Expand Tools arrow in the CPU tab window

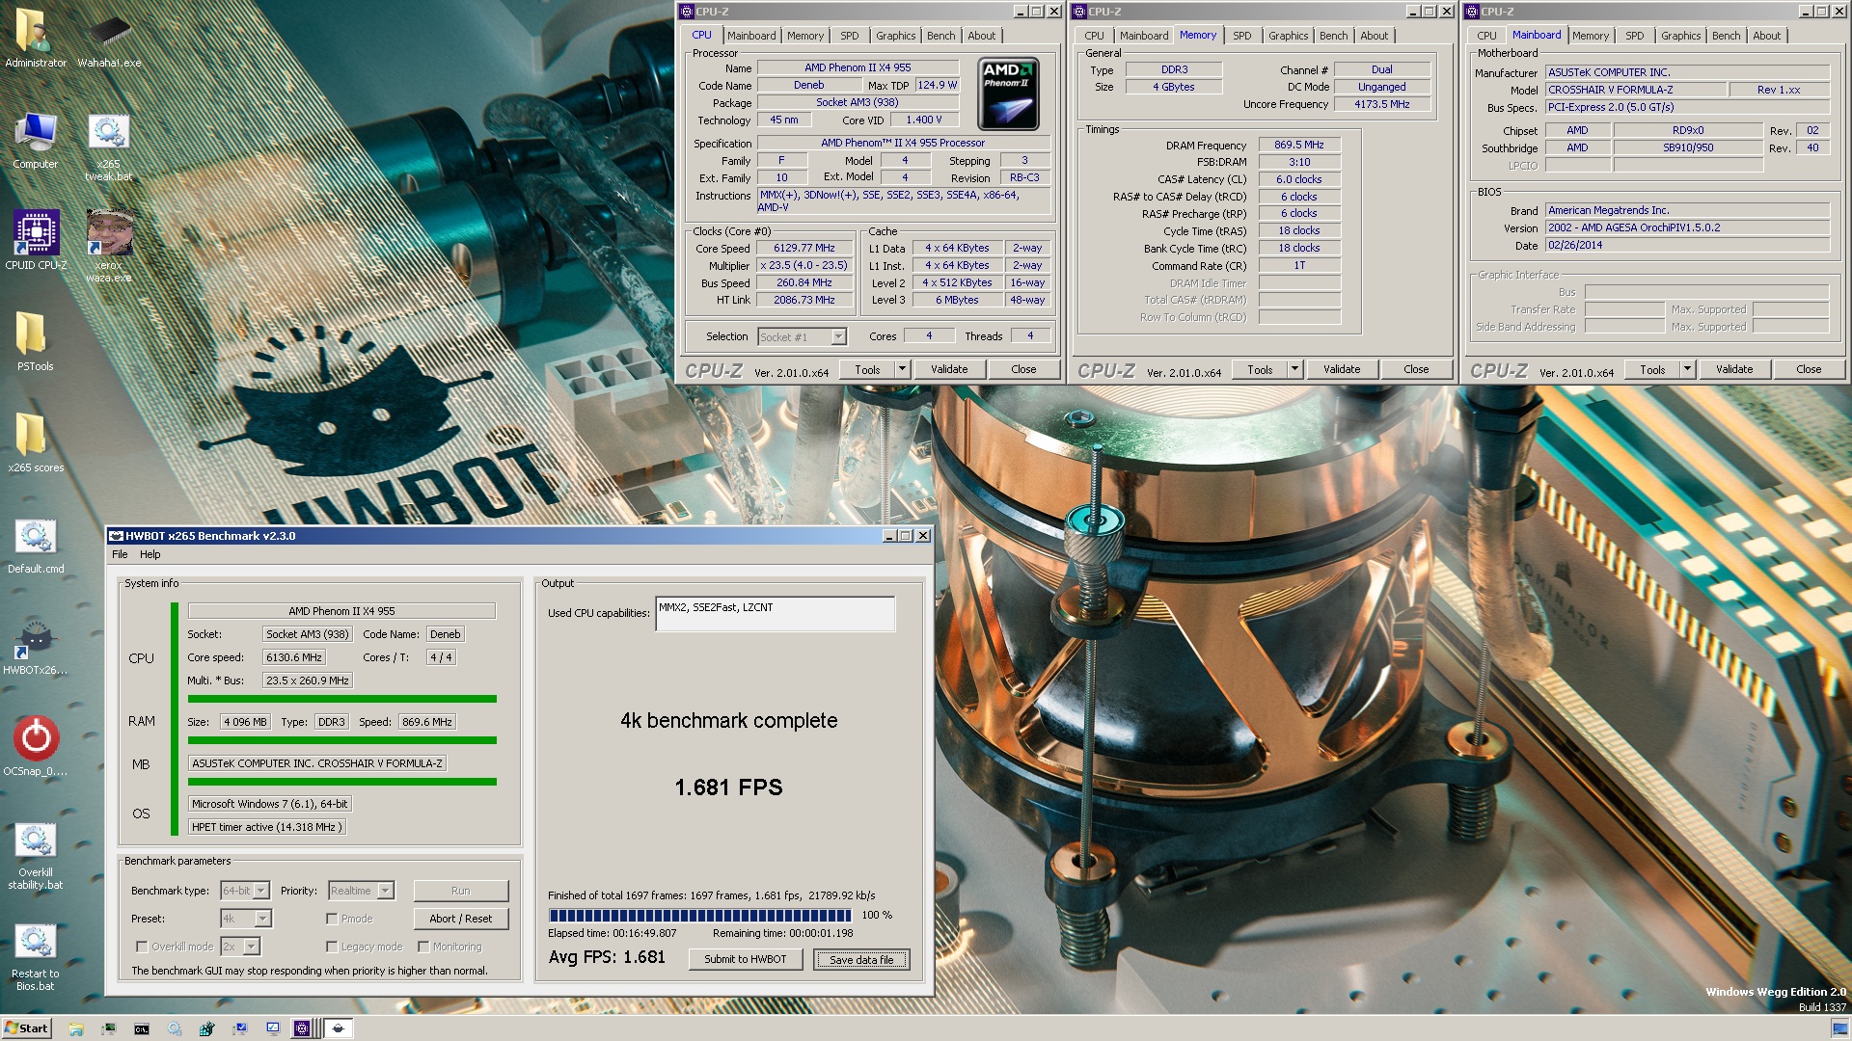click(x=902, y=369)
